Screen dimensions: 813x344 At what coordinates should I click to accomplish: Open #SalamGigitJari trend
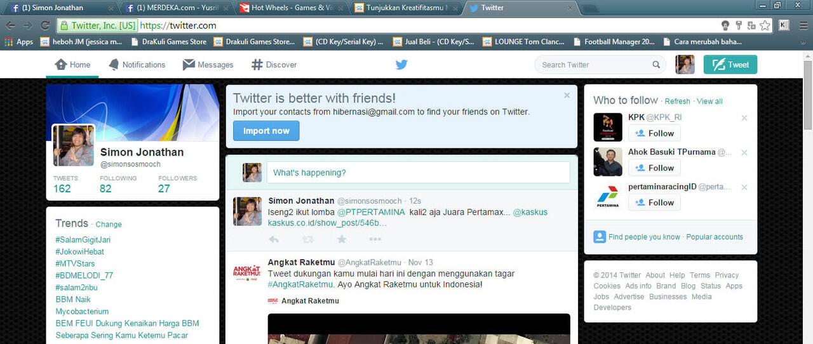coord(83,240)
